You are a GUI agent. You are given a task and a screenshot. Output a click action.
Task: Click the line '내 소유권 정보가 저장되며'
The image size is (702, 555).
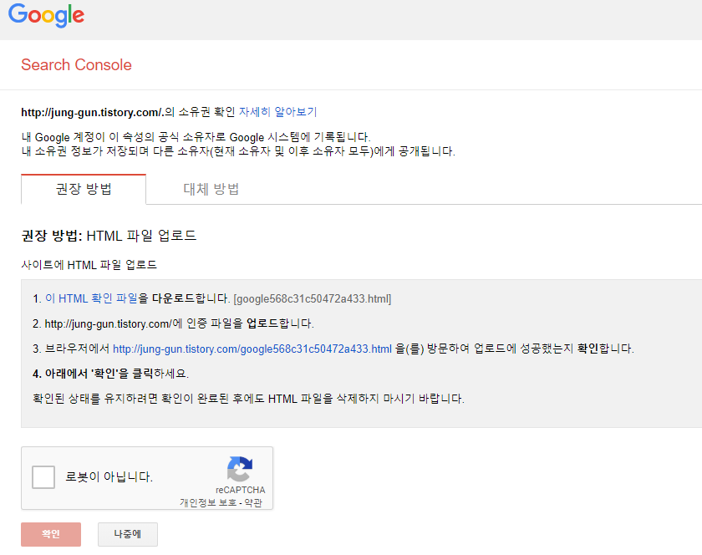point(238,151)
